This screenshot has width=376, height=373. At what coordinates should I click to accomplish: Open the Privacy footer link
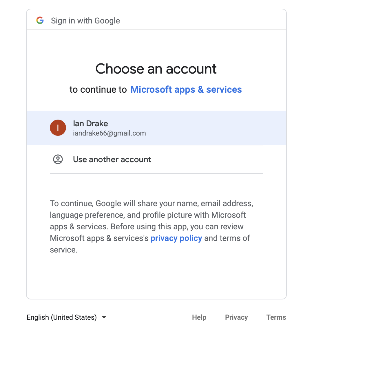click(x=236, y=317)
